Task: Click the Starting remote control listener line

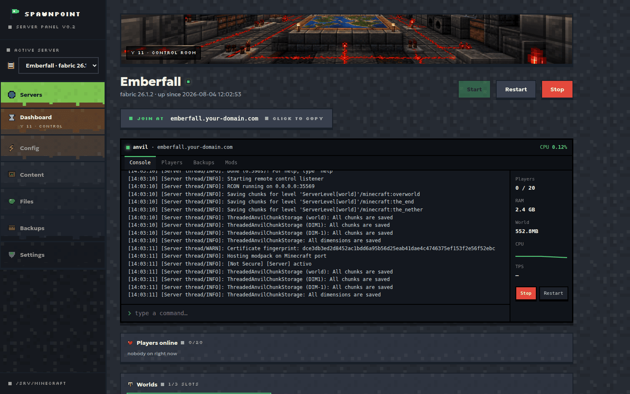Action: point(226,179)
